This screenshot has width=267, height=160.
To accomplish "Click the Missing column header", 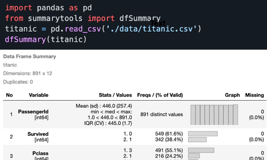I will pyautogui.click(x=255, y=95).
